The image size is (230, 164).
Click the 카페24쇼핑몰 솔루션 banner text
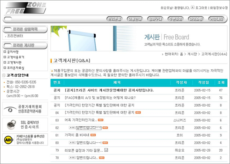click(30, 139)
